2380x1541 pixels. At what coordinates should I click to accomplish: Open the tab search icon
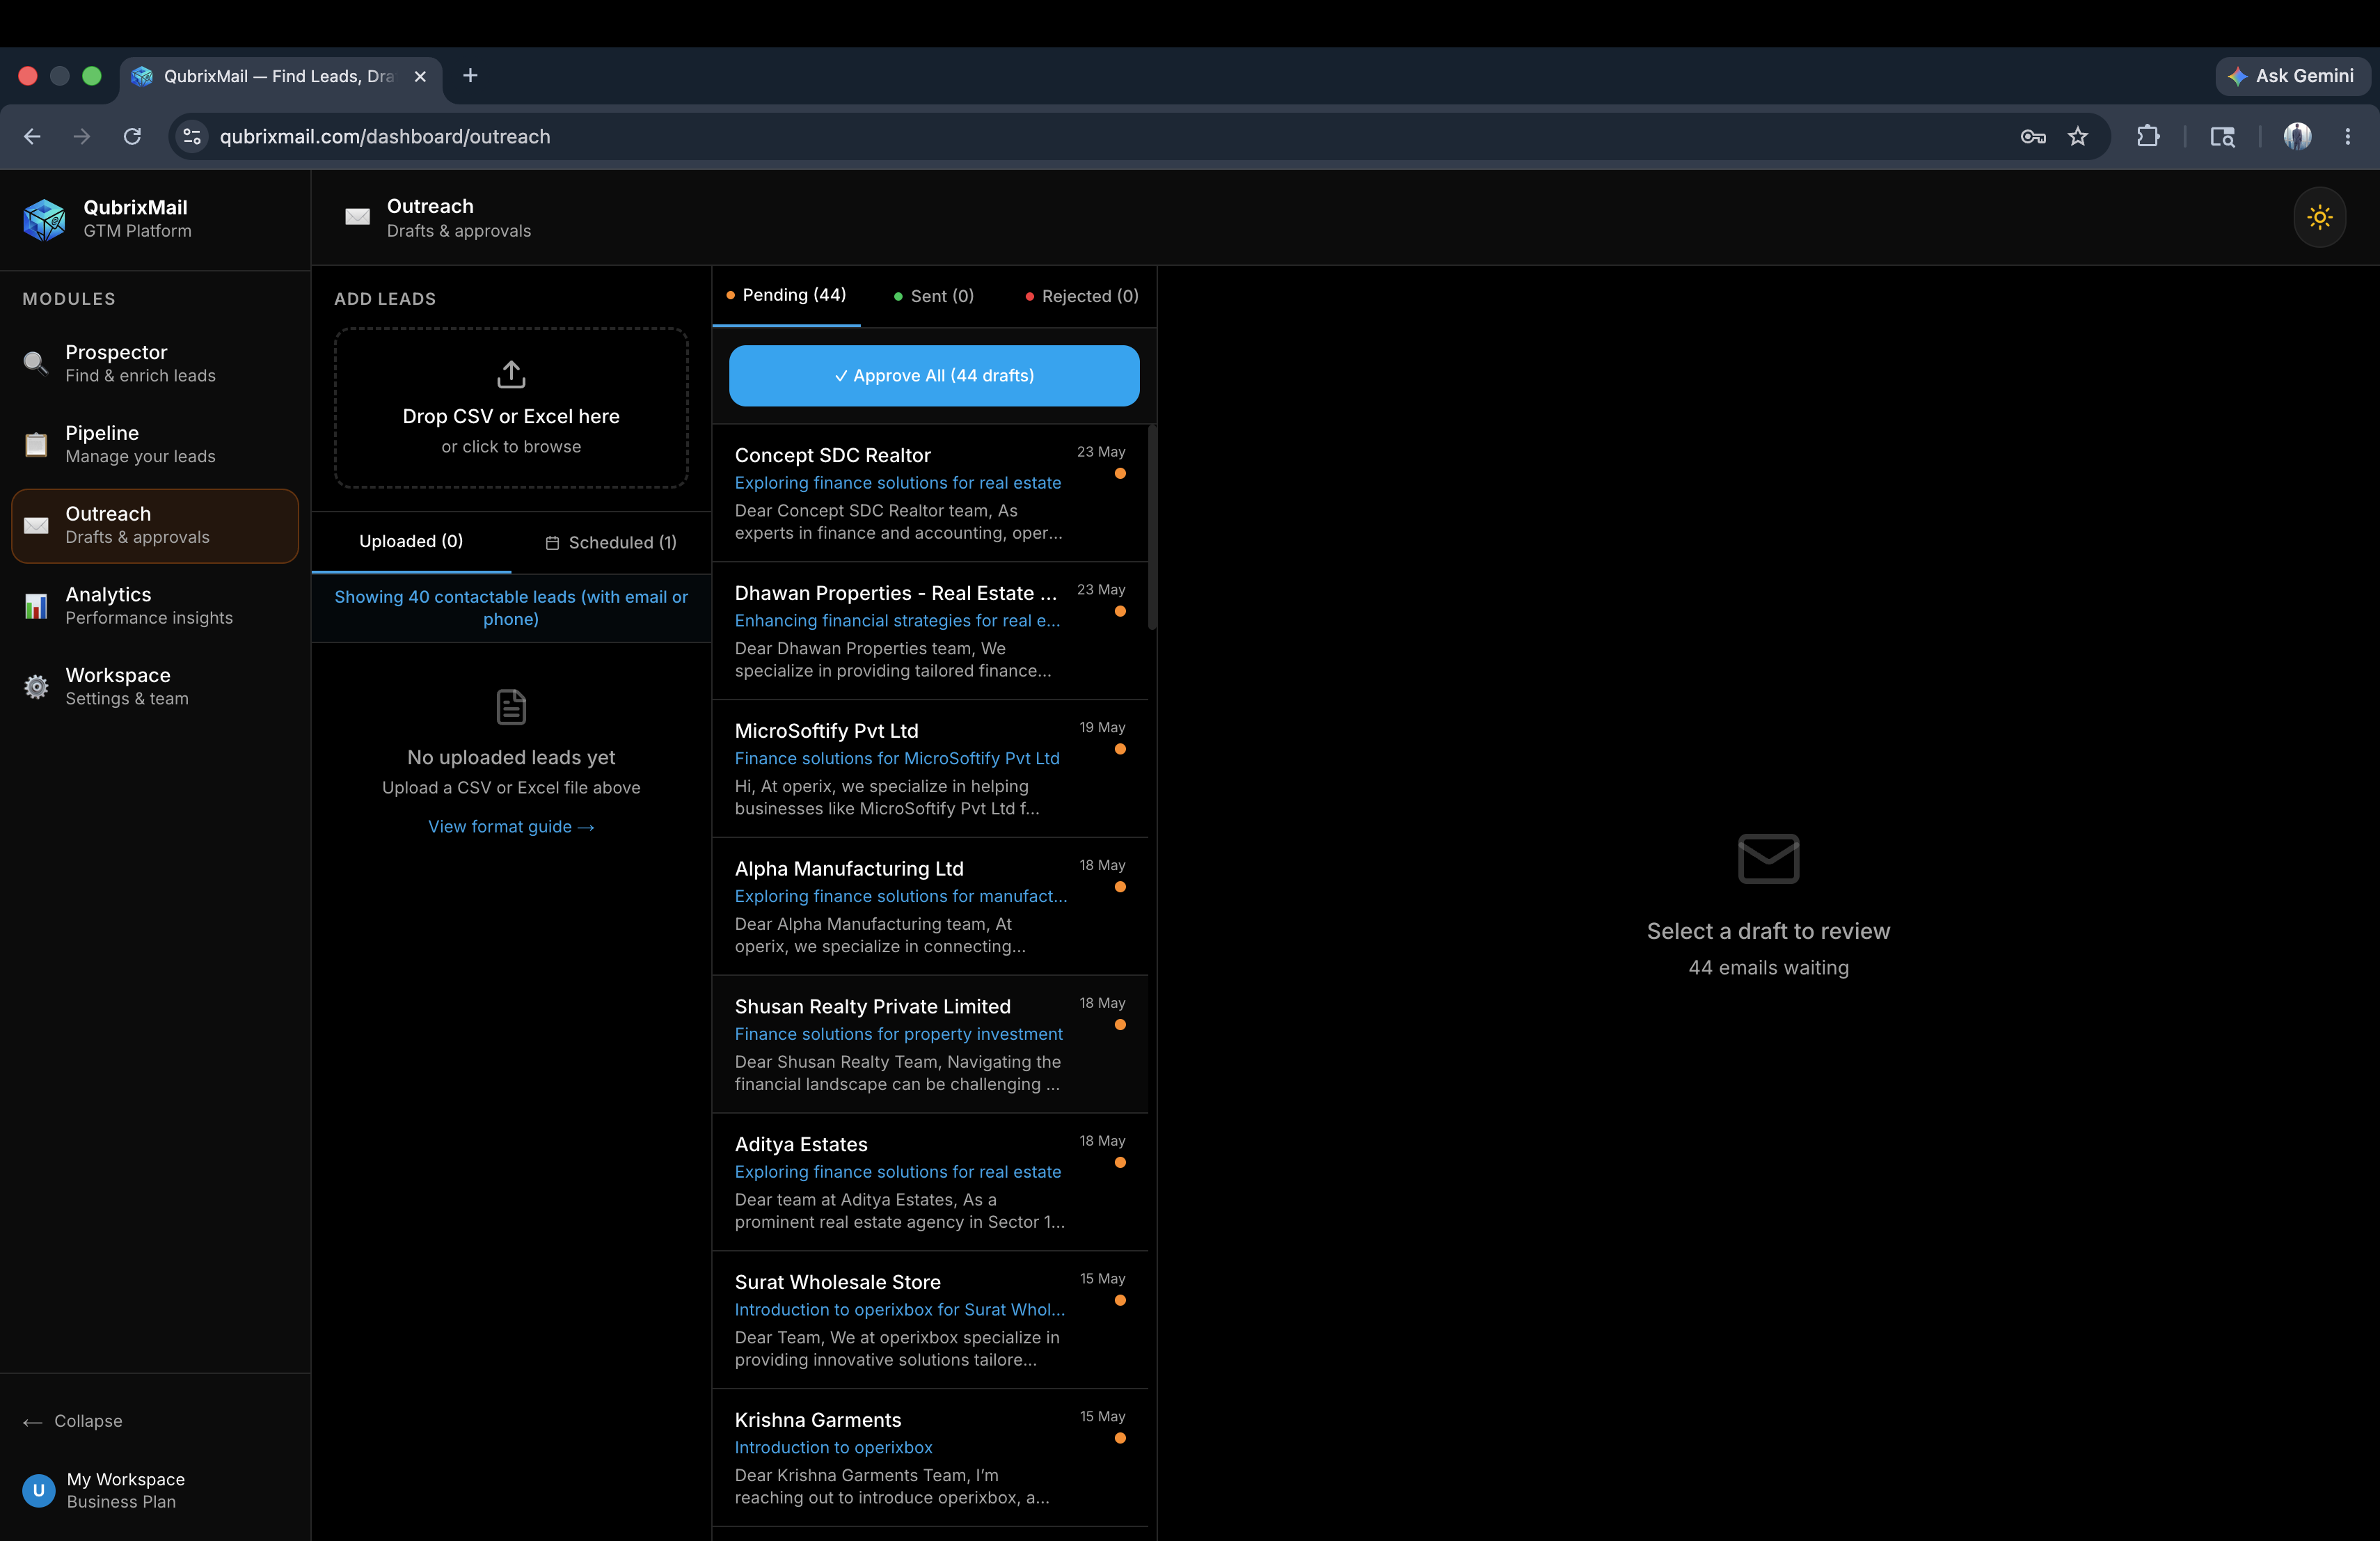(2222, 136)
